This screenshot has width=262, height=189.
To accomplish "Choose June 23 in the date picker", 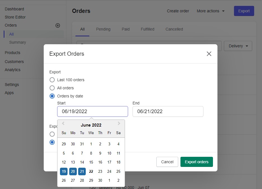I will (100, 171).
